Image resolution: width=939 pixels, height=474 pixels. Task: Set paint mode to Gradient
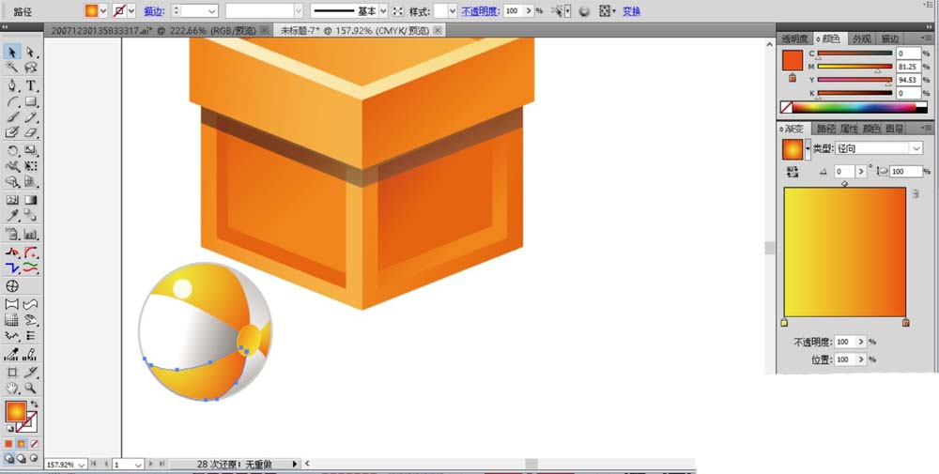click(21, 444)
